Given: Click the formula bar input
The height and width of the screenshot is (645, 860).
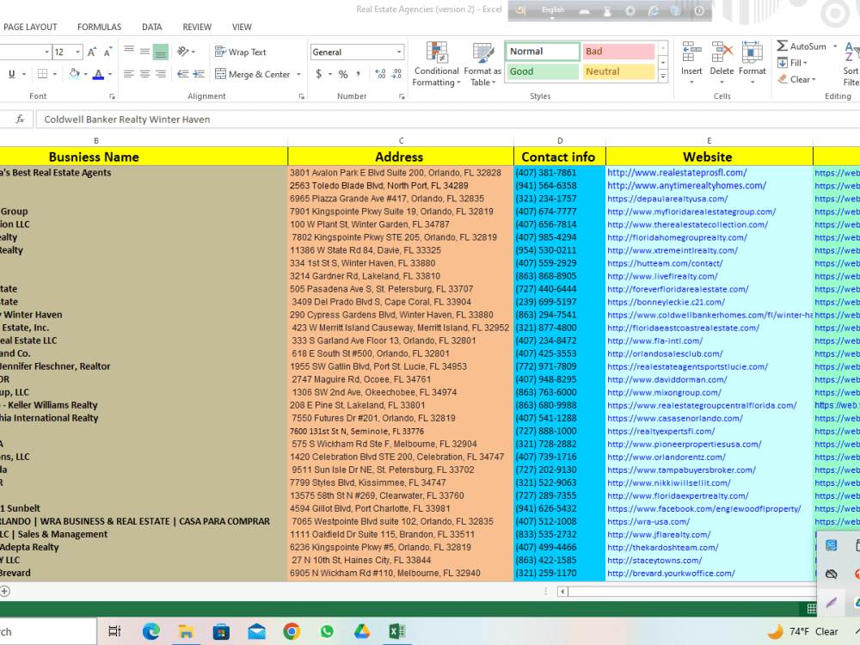Looking at the screenshot, I should pos(447,120).
